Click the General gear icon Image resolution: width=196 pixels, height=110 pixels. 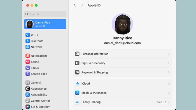pos(28,83)
